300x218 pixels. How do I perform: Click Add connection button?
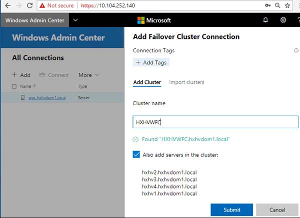point(21,75)
